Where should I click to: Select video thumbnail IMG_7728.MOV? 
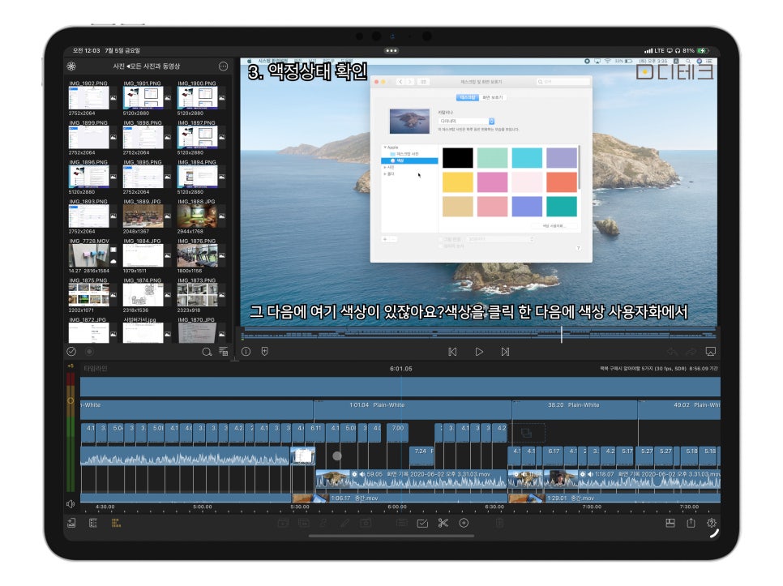(89, 255)
